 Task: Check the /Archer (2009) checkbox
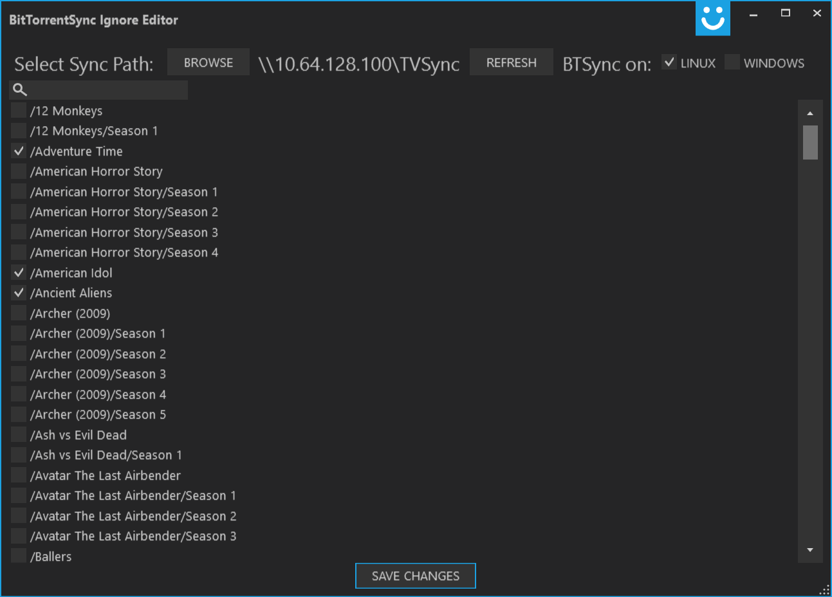pyautogui.click(x=19, y=313)
